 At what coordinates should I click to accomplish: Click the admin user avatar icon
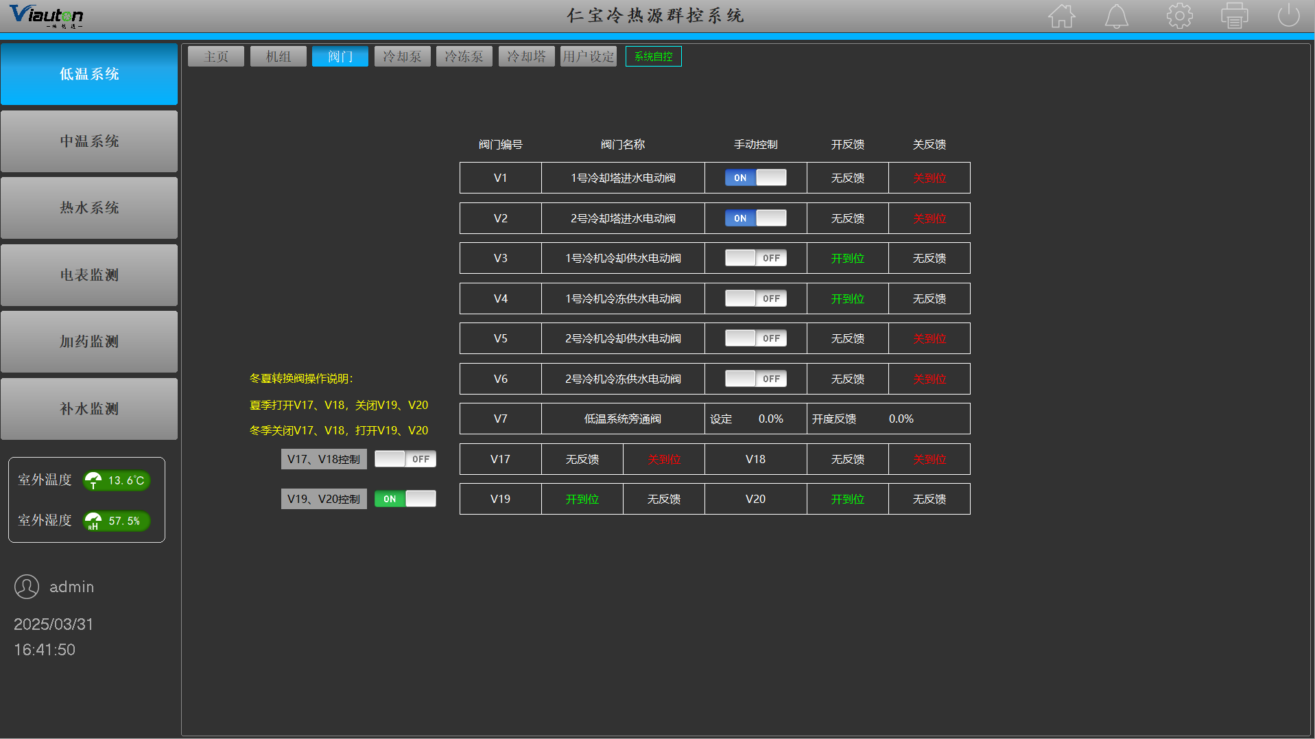[27, 587]
